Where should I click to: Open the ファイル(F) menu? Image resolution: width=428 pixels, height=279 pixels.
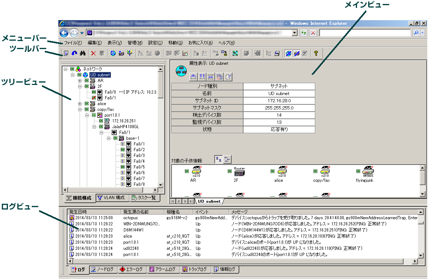point(73,43)
